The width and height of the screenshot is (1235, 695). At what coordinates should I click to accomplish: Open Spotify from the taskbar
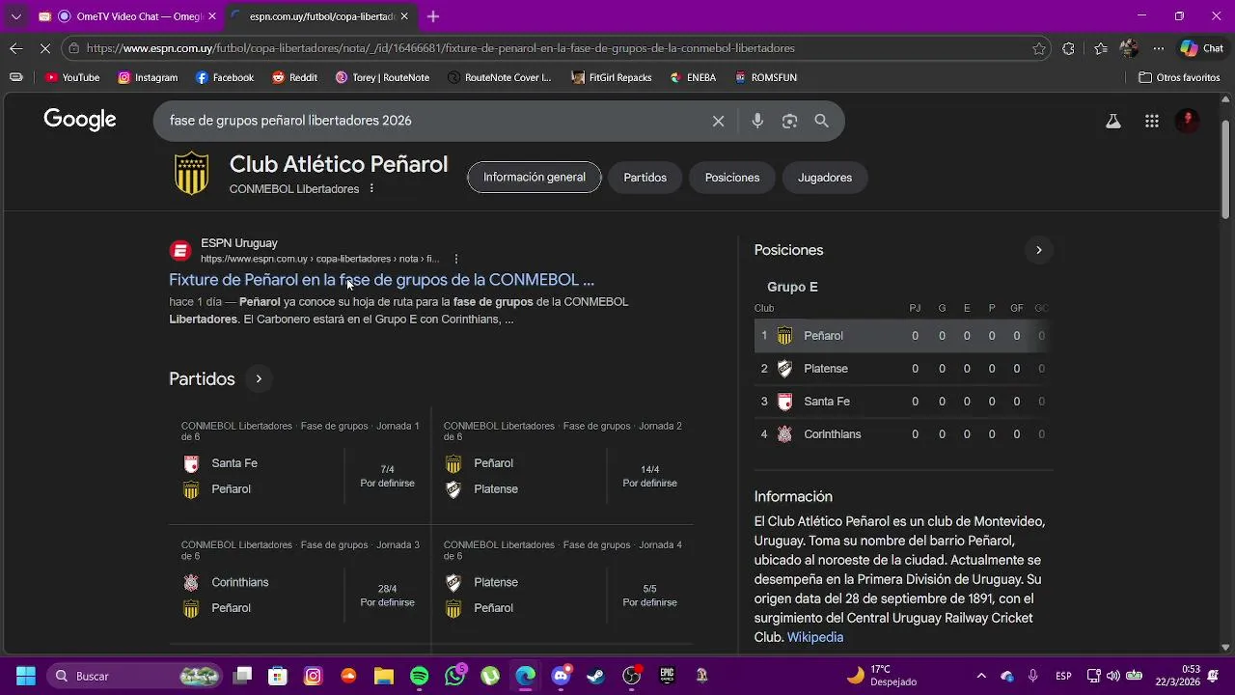pos(420,676)
